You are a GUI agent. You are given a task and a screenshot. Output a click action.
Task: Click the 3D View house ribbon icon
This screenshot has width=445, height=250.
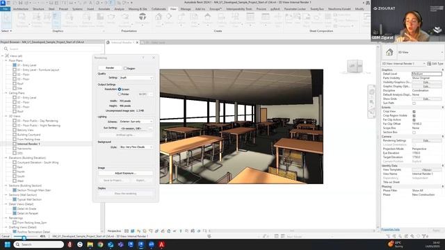click(x=158, y=17)
